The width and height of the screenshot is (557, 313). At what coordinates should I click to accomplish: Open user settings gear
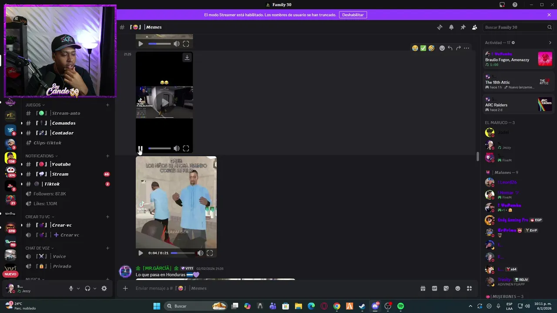pyautogui.click(x=104, y=288)
